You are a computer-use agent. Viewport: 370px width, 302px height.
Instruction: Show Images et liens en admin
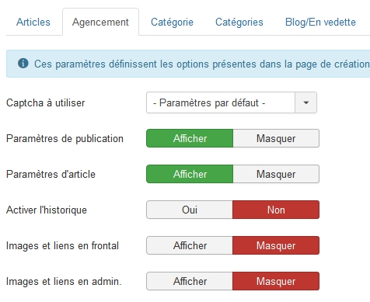coord(190,281)
